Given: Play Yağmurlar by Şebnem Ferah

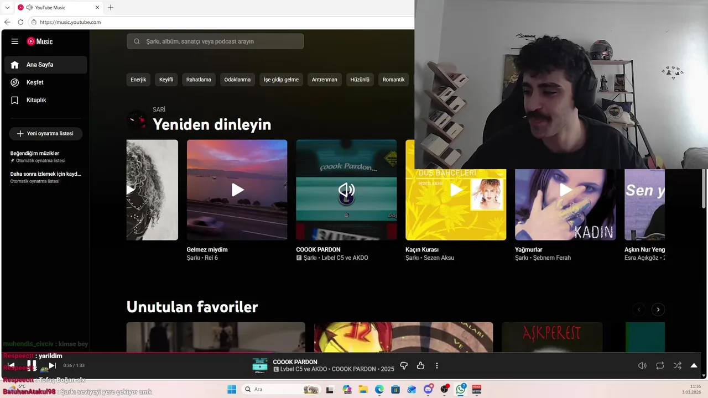Looking at the screenshot, I should (565, 190).
